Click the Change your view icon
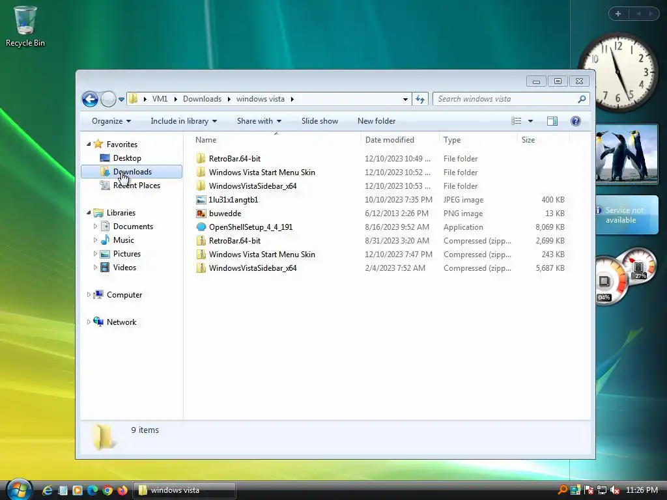This screenshot has height=500, width=667. 516,121
